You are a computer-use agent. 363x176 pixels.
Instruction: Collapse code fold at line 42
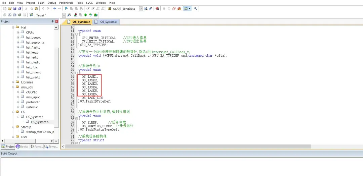click(76, 34)
